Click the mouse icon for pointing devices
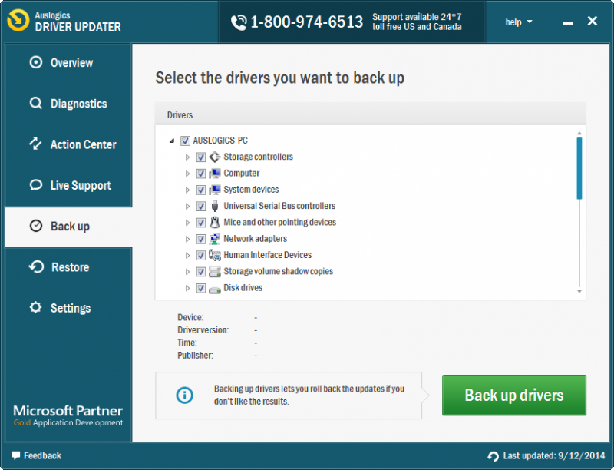614x470 pixels. pos(215,222)
